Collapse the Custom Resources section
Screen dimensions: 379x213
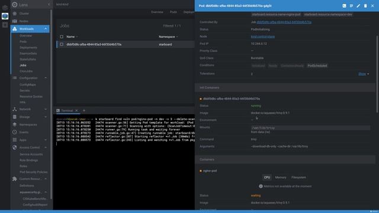tap(46, 179)
